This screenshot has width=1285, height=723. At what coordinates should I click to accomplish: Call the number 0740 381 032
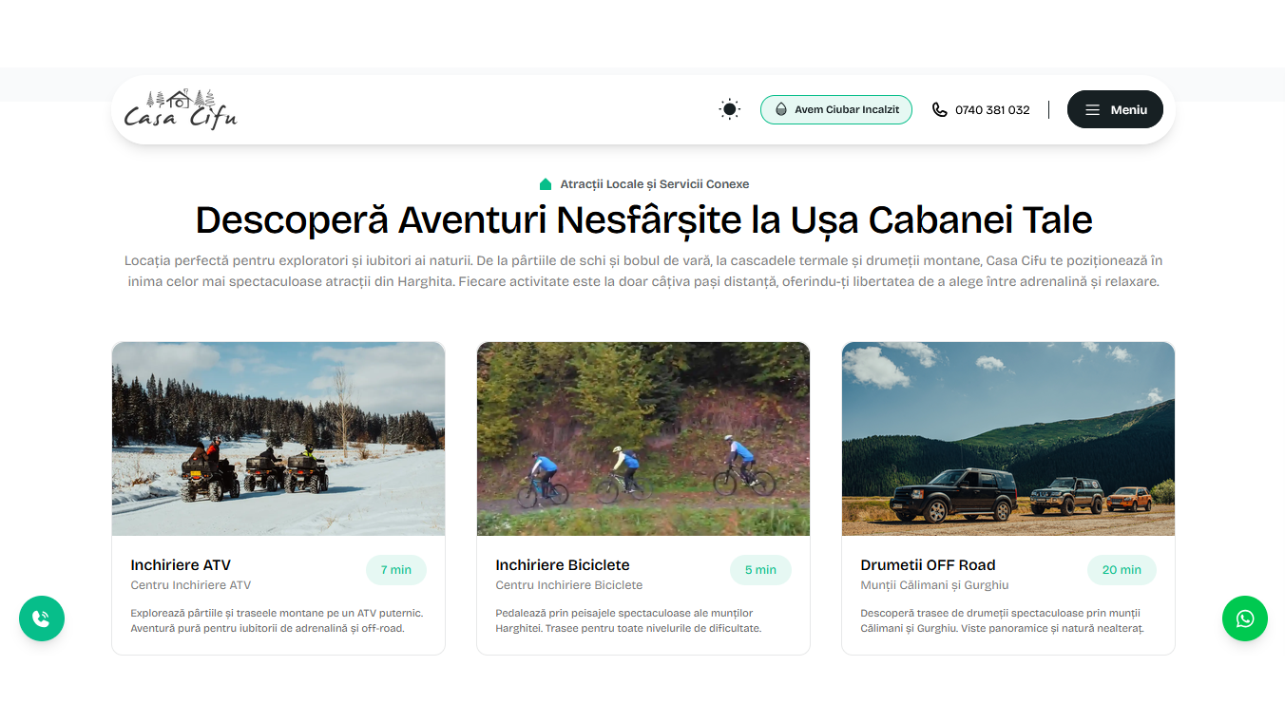click(x=992, y=110)
